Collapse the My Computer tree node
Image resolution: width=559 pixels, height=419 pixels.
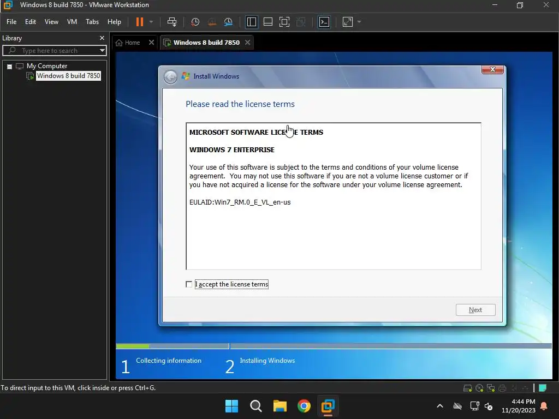point(10,66)
